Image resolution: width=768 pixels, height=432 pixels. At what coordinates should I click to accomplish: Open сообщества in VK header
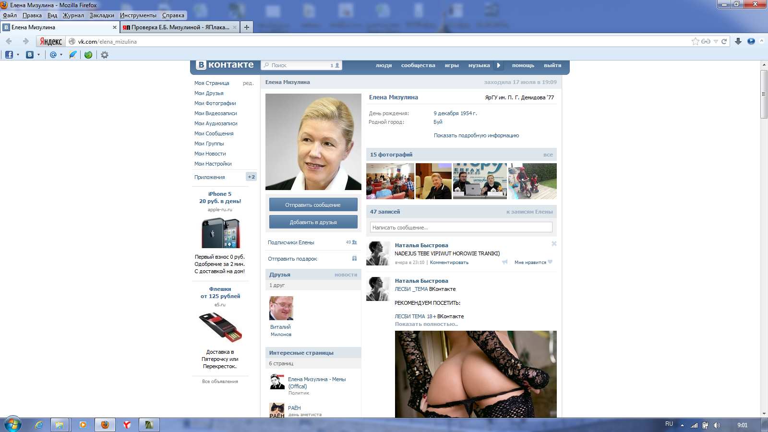click(418, 65)
